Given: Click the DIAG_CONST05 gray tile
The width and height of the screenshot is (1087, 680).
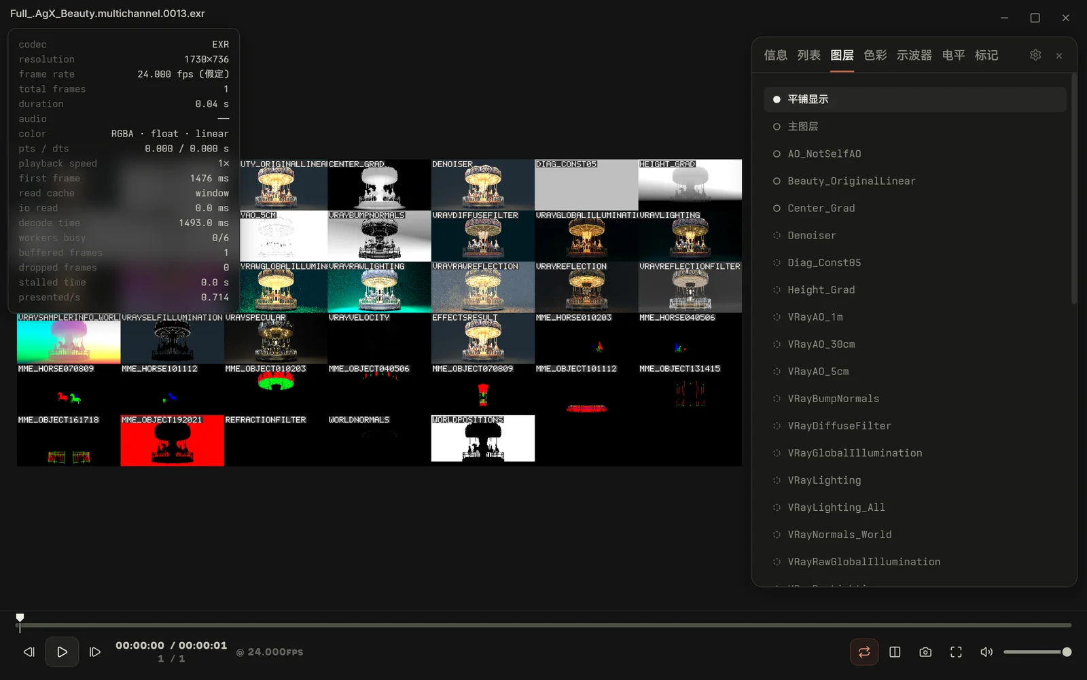Looking at the screenshot, I should (x=586, y=185).
